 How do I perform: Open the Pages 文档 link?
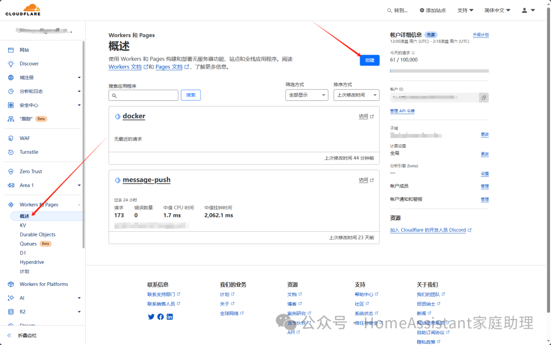[169, 67]
